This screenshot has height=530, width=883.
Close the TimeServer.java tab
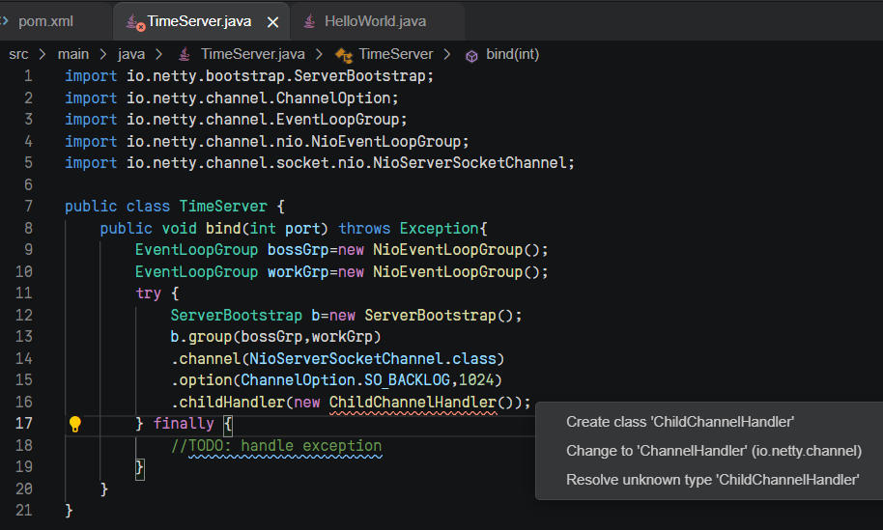click(273, 22)
